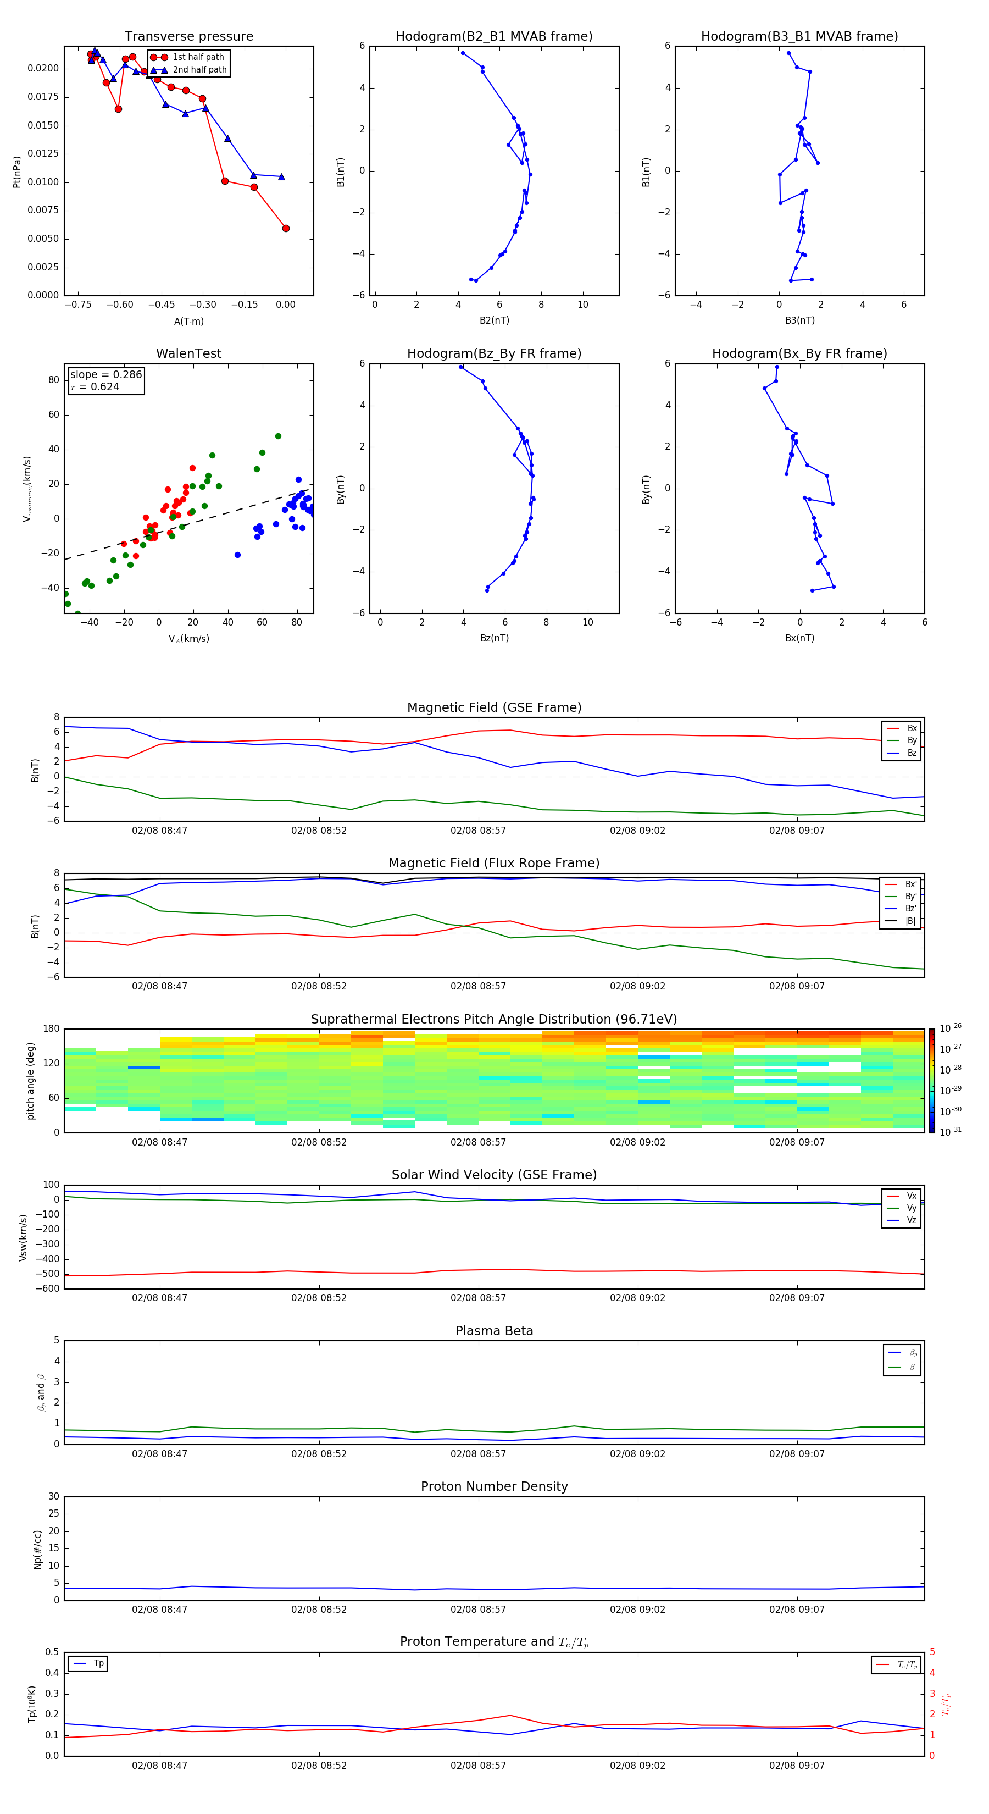The width and height of the screenshot is (989, 1814).
Task: Select "Bx'" in the Flux Rope legend
Action: pyautogui.click(x=902, y=884)
